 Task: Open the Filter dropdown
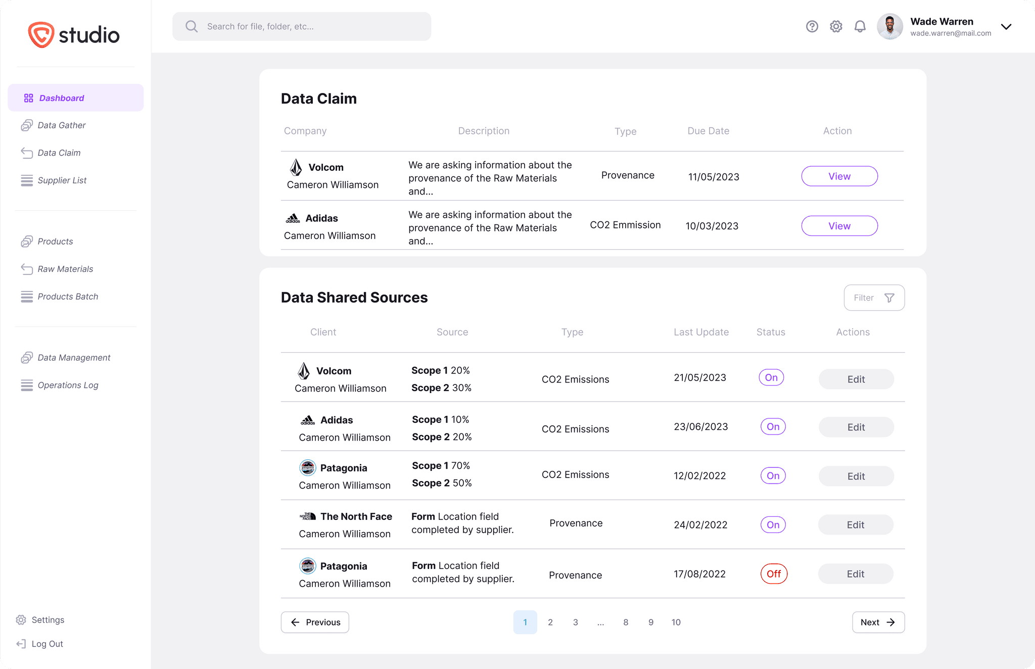pyautogui.click(x=874, y=298)
